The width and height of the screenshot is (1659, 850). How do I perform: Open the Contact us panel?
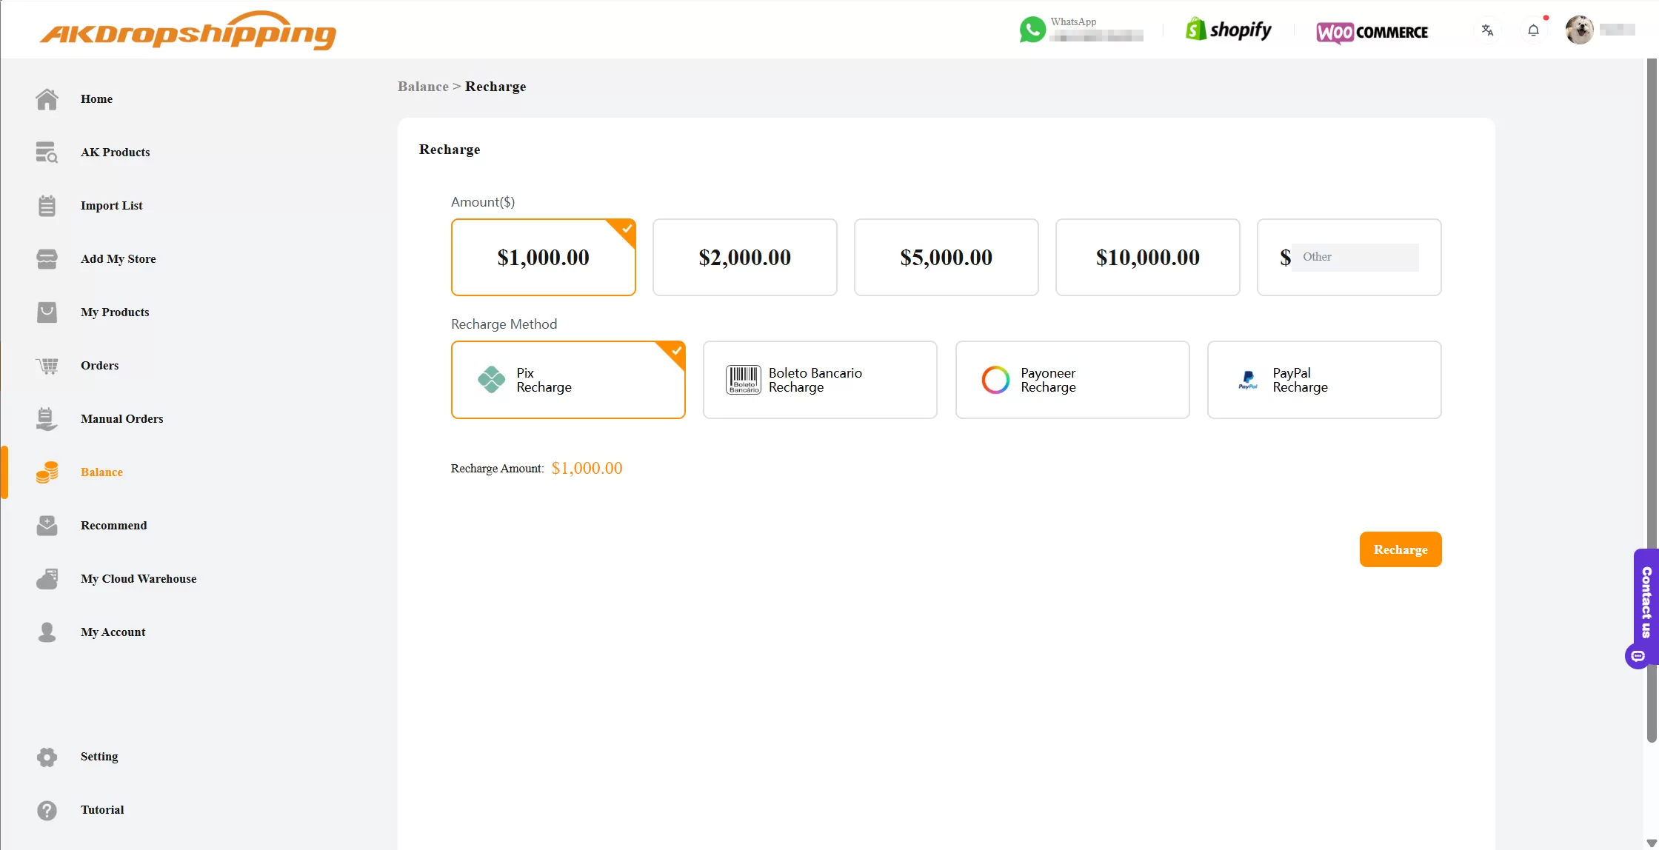pyautogui.click(x=1645, y=607)
